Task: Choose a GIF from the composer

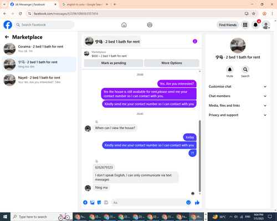Action: click(106, 202)
